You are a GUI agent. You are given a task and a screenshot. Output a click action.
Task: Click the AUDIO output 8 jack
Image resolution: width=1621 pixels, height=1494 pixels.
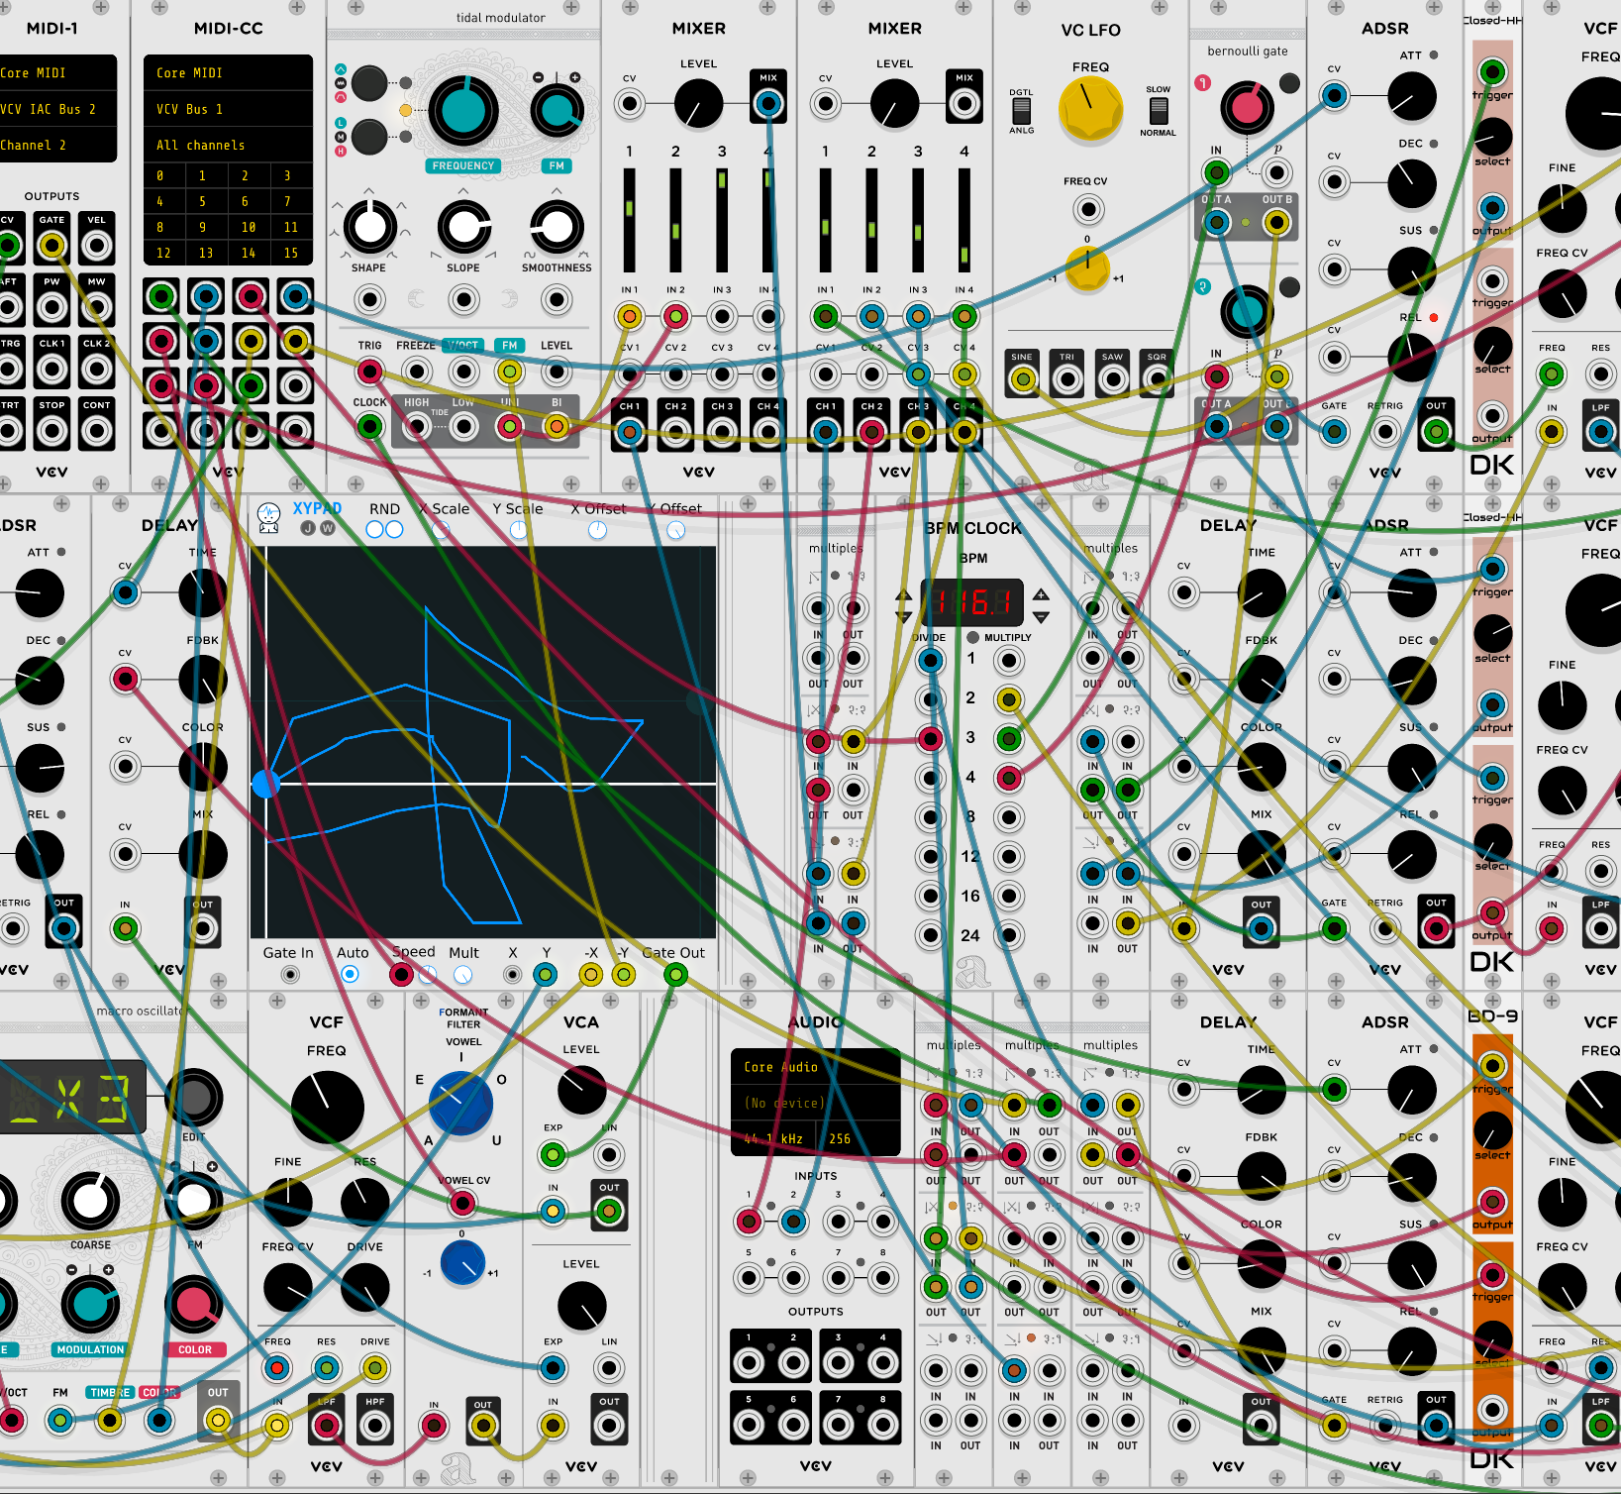coord(882,1426)
